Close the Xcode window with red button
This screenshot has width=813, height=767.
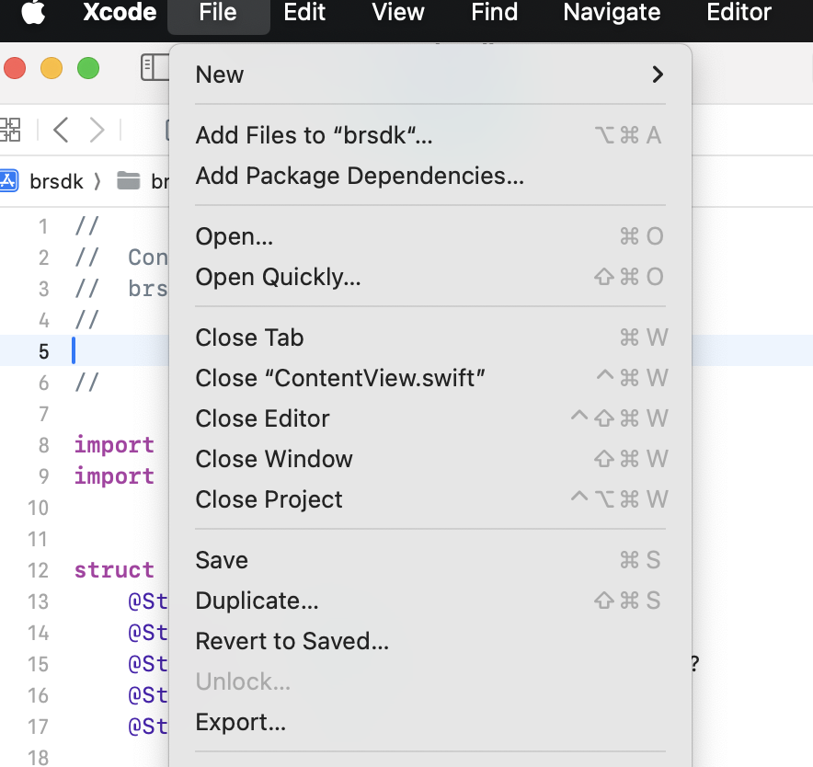[15, 68]
